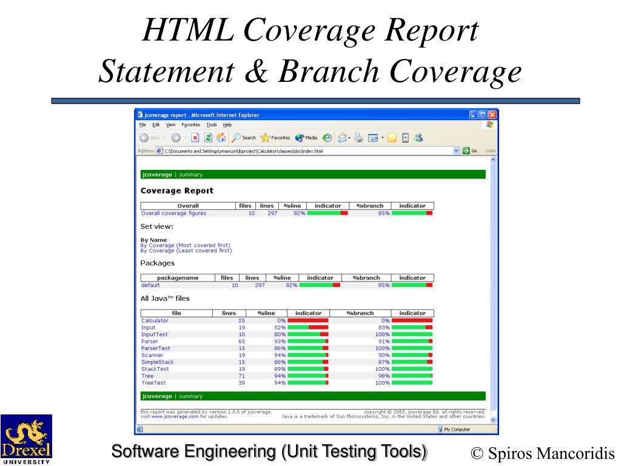Click the My Computer status bar zone
This screenshot has width=621, height=466.
point(454,429)
